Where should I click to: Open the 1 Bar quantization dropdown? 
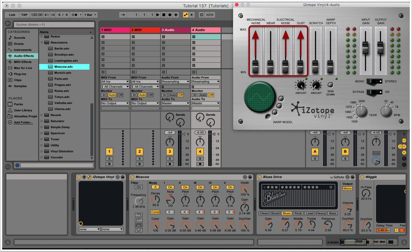pyautogui.click(x=90, y=15)
